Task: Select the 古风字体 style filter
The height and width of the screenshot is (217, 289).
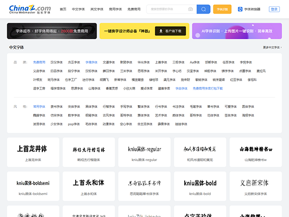Action: pyautogui.click(x=109, y=116)
